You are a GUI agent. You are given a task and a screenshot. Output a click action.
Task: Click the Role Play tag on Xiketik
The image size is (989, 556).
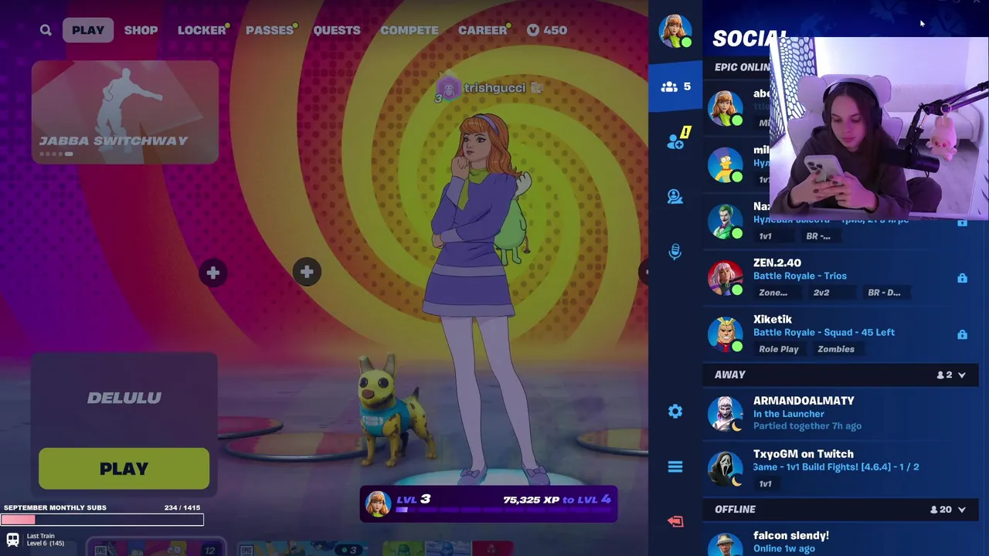[x=779, y=349]
